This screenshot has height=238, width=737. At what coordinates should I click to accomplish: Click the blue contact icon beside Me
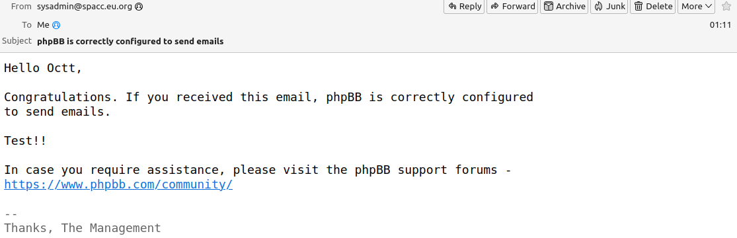56,25
